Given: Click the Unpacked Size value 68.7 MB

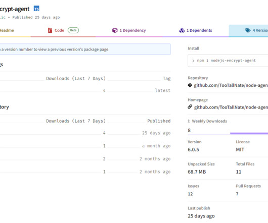Looking at the screenshot, I should click(x=197, y=172).
